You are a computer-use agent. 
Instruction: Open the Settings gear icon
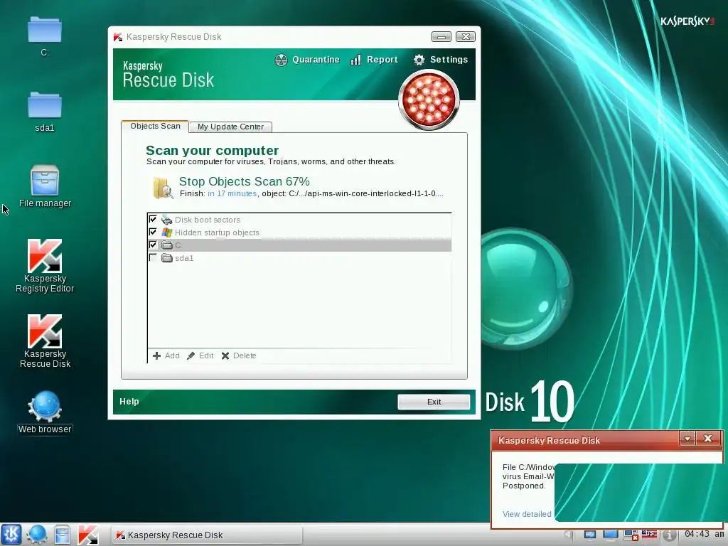point(419,60)
